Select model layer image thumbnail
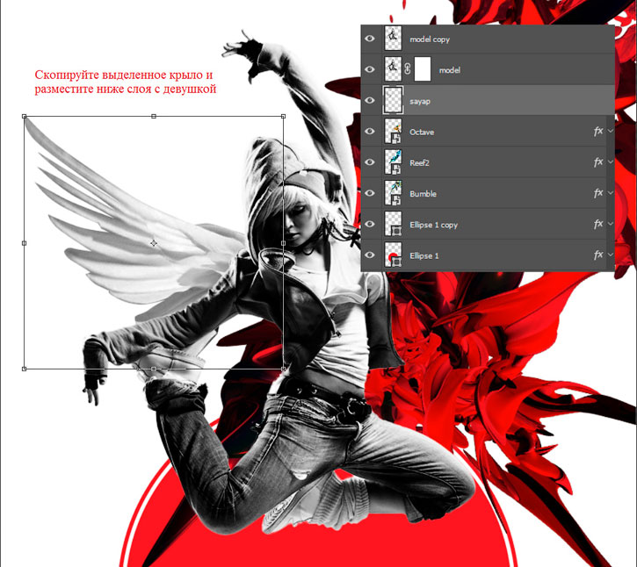Image resolution: width=637 pixels, height=567 pixels. (x=393, y=69)
